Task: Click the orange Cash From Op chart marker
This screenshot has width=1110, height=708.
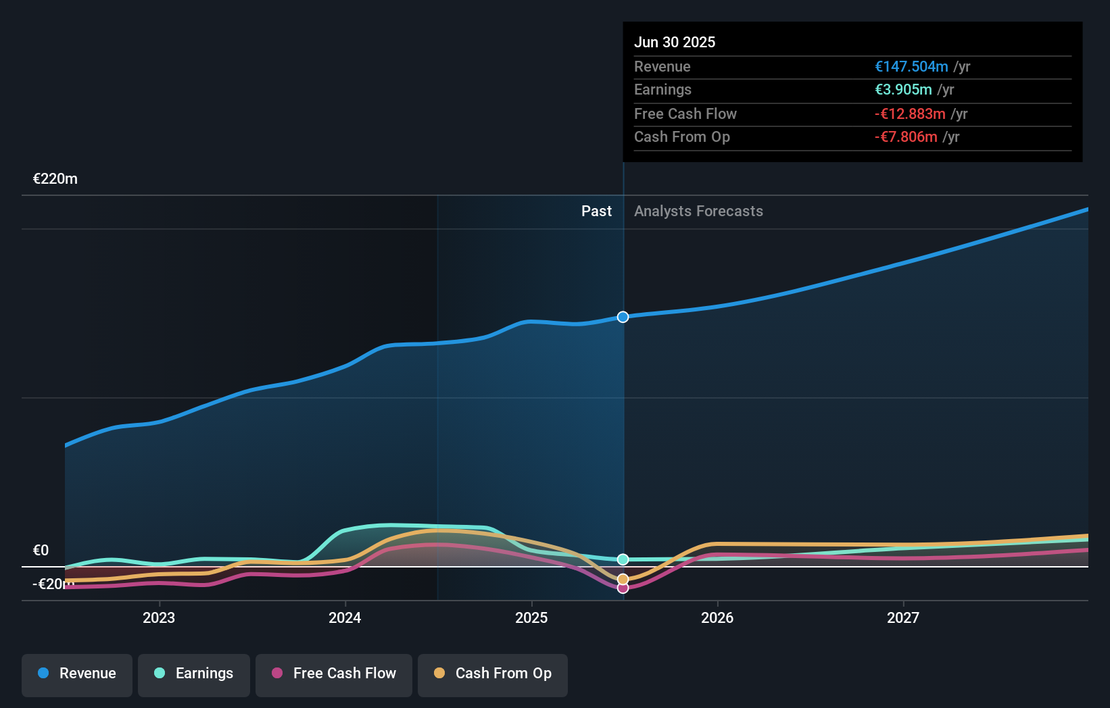Action: (x=623, y=578)
